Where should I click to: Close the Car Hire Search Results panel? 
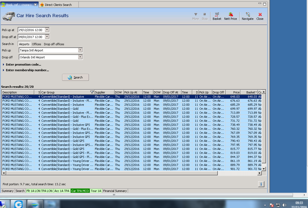pos(260,16)
